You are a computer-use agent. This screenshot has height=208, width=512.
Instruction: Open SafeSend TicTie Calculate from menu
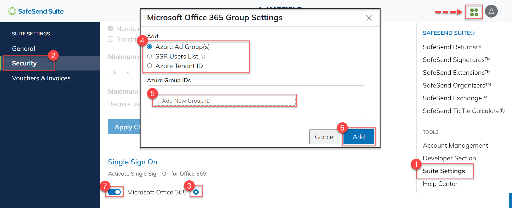[x=464, y=111]
